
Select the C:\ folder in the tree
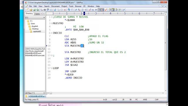[x=31, y=21]
